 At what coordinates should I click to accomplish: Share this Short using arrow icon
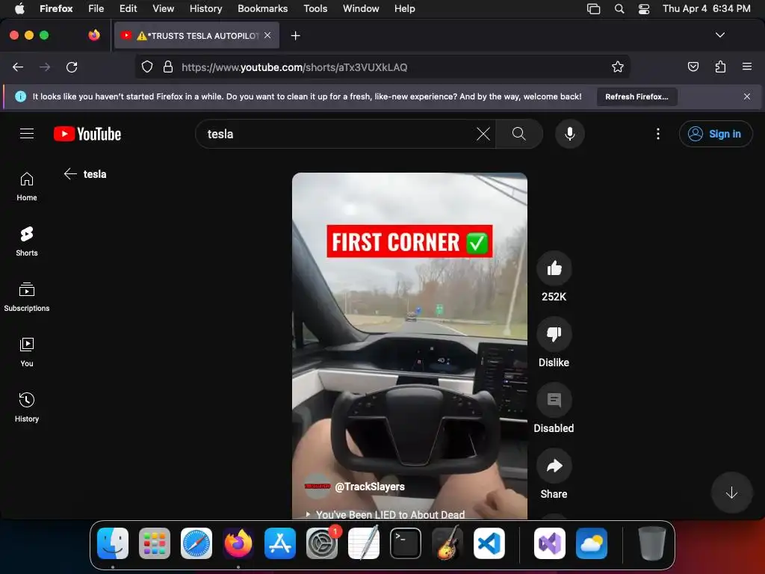coord(554,466)
